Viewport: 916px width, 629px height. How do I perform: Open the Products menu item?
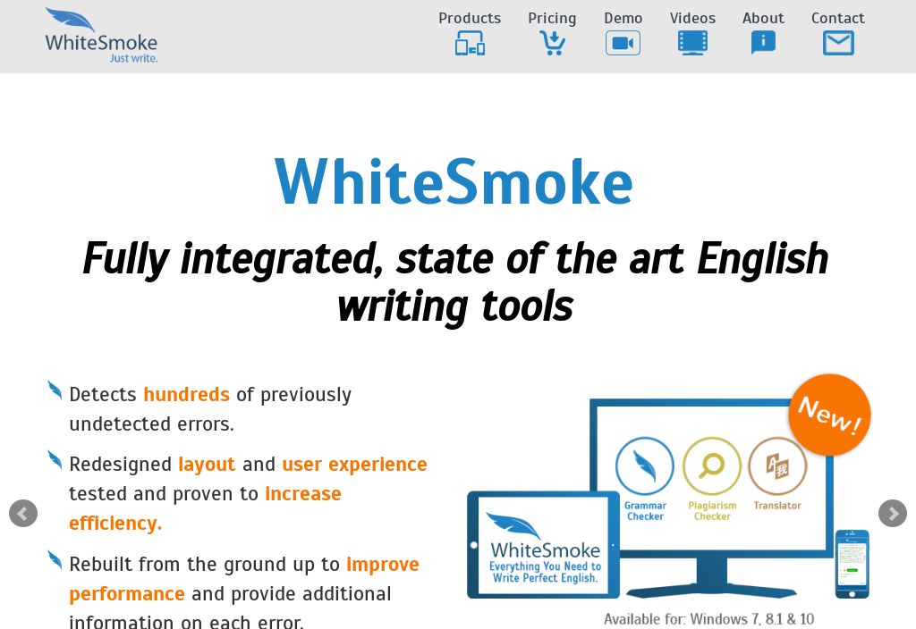click(x=470, y=18)
